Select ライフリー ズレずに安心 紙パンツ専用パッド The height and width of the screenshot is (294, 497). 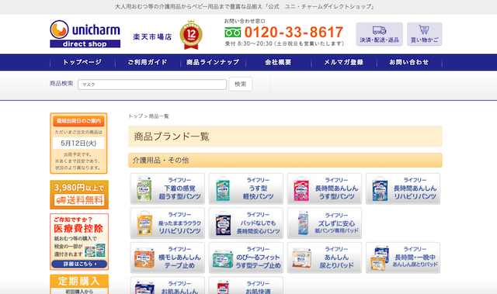click(325, 223)
